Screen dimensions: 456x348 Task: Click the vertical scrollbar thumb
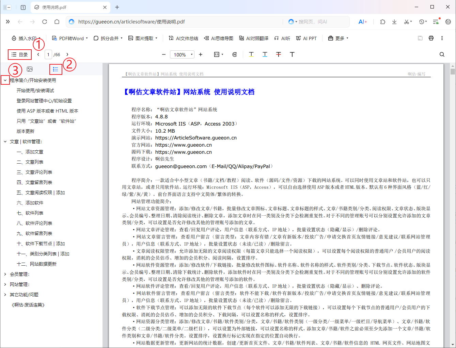click(x=453, y=71)
